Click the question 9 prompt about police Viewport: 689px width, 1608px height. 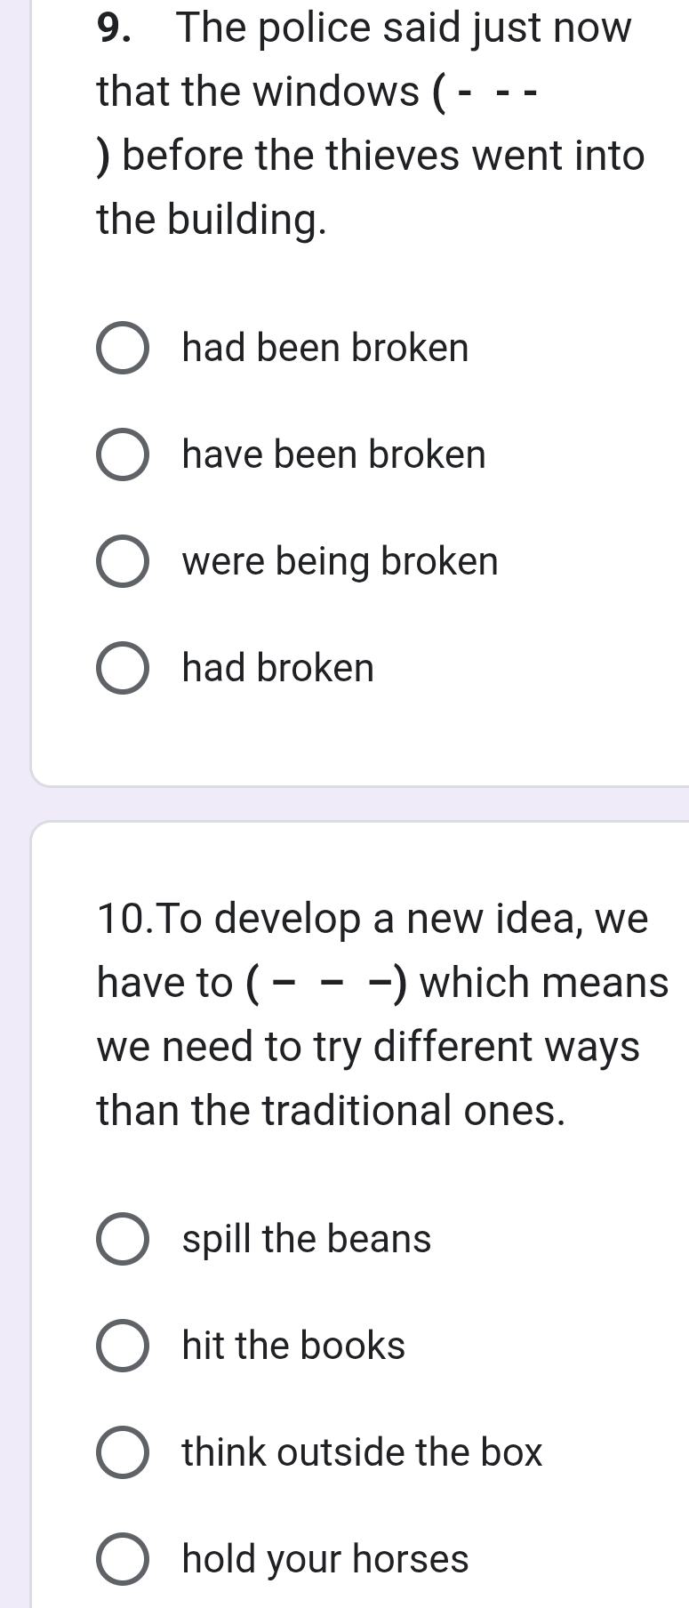pos(371,124)
